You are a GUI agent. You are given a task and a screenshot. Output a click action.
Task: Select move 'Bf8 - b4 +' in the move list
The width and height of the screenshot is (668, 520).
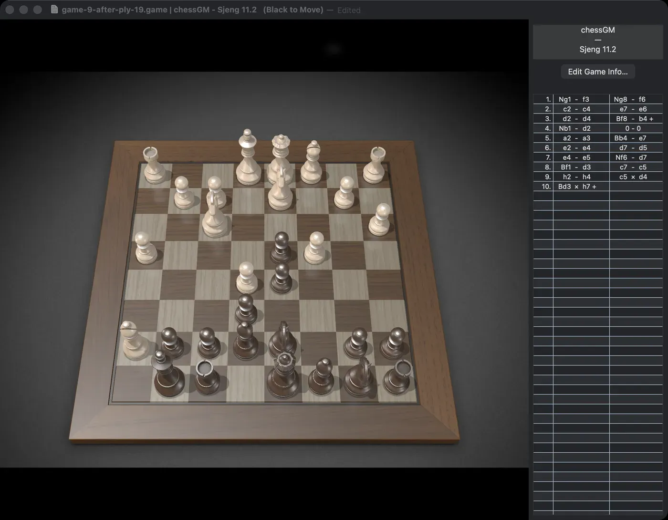tap(636, 119)
